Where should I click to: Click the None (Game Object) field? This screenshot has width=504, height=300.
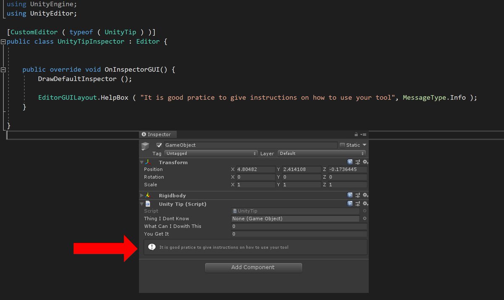tap(296, 218)
